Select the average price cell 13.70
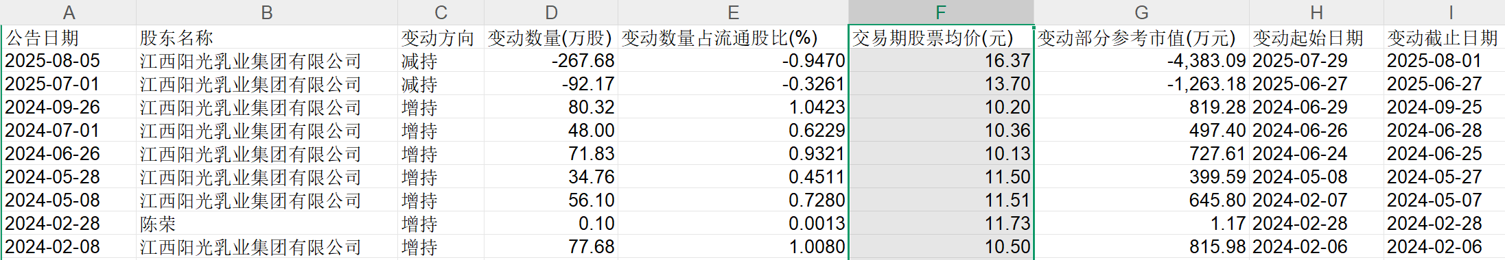 click(x=941, y=84)
